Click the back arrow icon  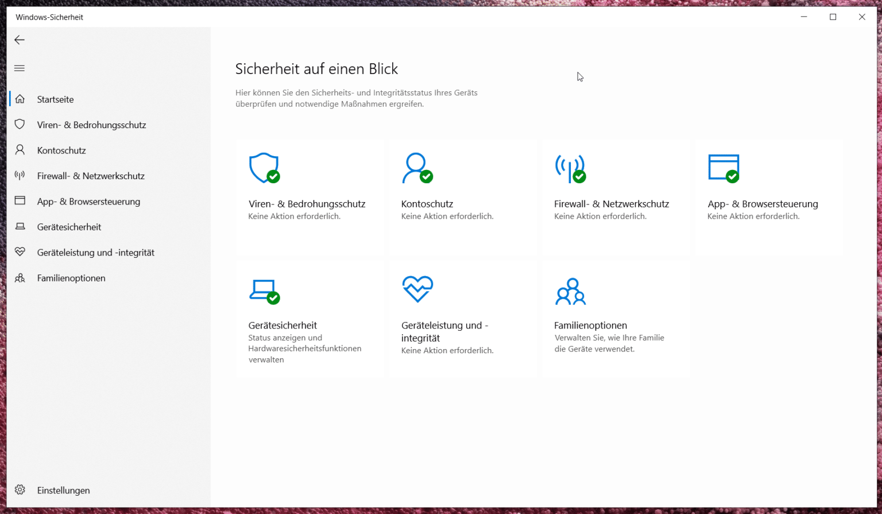[20, 40]
